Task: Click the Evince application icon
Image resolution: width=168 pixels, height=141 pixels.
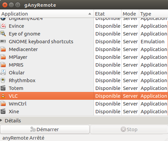Action: point(3,26)
